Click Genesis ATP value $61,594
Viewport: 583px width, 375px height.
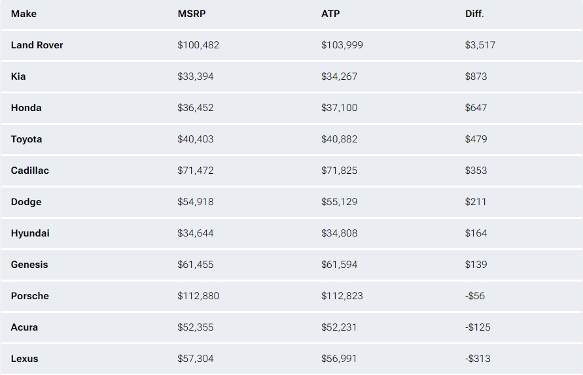pos(339,265)
